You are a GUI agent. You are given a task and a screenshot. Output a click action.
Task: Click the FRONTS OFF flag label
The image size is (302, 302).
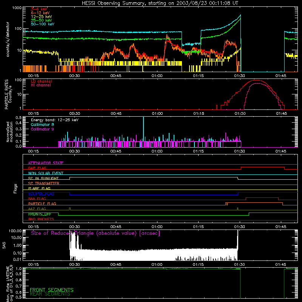(40, 214)
